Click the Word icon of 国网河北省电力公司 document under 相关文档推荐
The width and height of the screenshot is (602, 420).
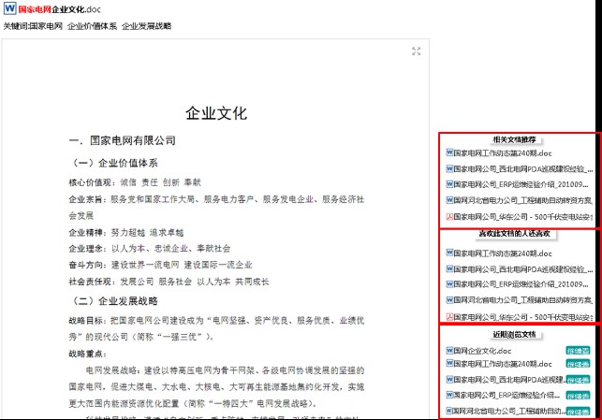[x=449, y=200]
